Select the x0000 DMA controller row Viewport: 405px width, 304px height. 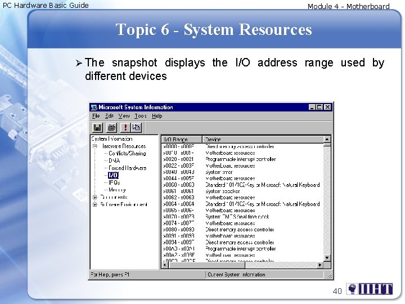[242, 146]
